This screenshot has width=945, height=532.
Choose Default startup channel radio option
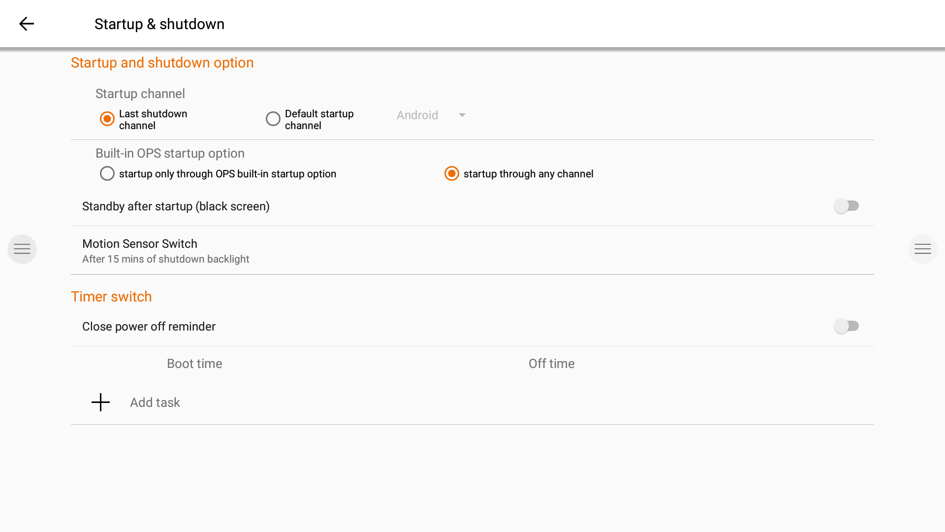tap(273, 119)
